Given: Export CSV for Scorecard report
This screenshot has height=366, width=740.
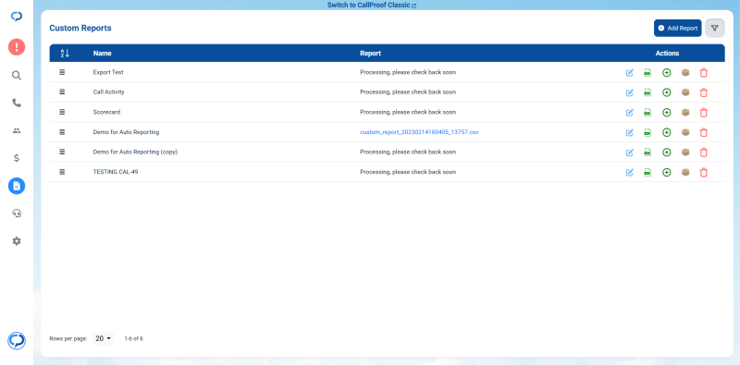Looking at the screenshot, I should (x=647, y=112).
